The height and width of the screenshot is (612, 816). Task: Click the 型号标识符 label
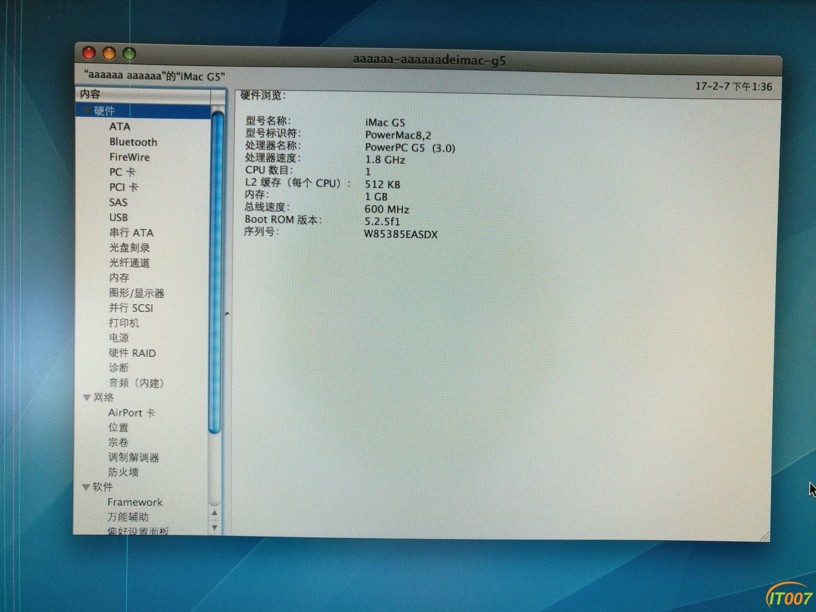pos(273,133)
